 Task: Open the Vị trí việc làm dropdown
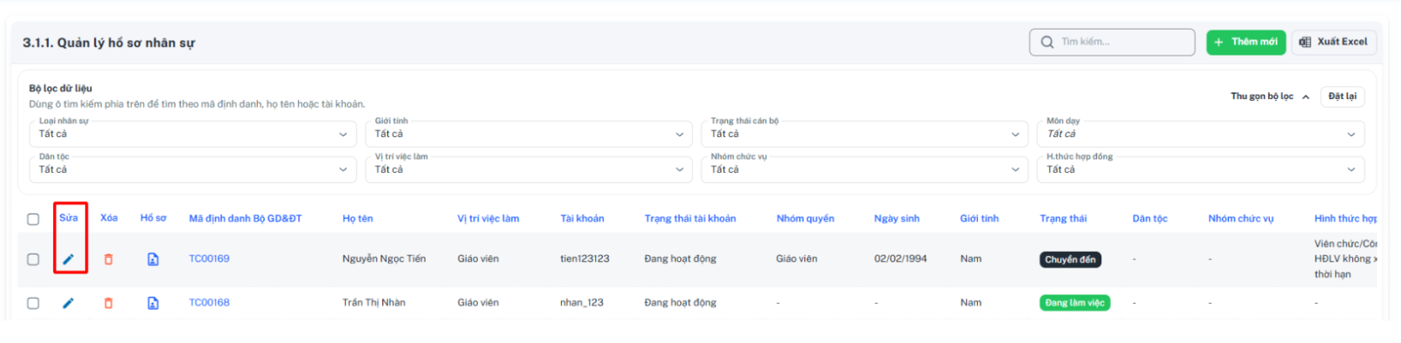[x=529, y=169]
